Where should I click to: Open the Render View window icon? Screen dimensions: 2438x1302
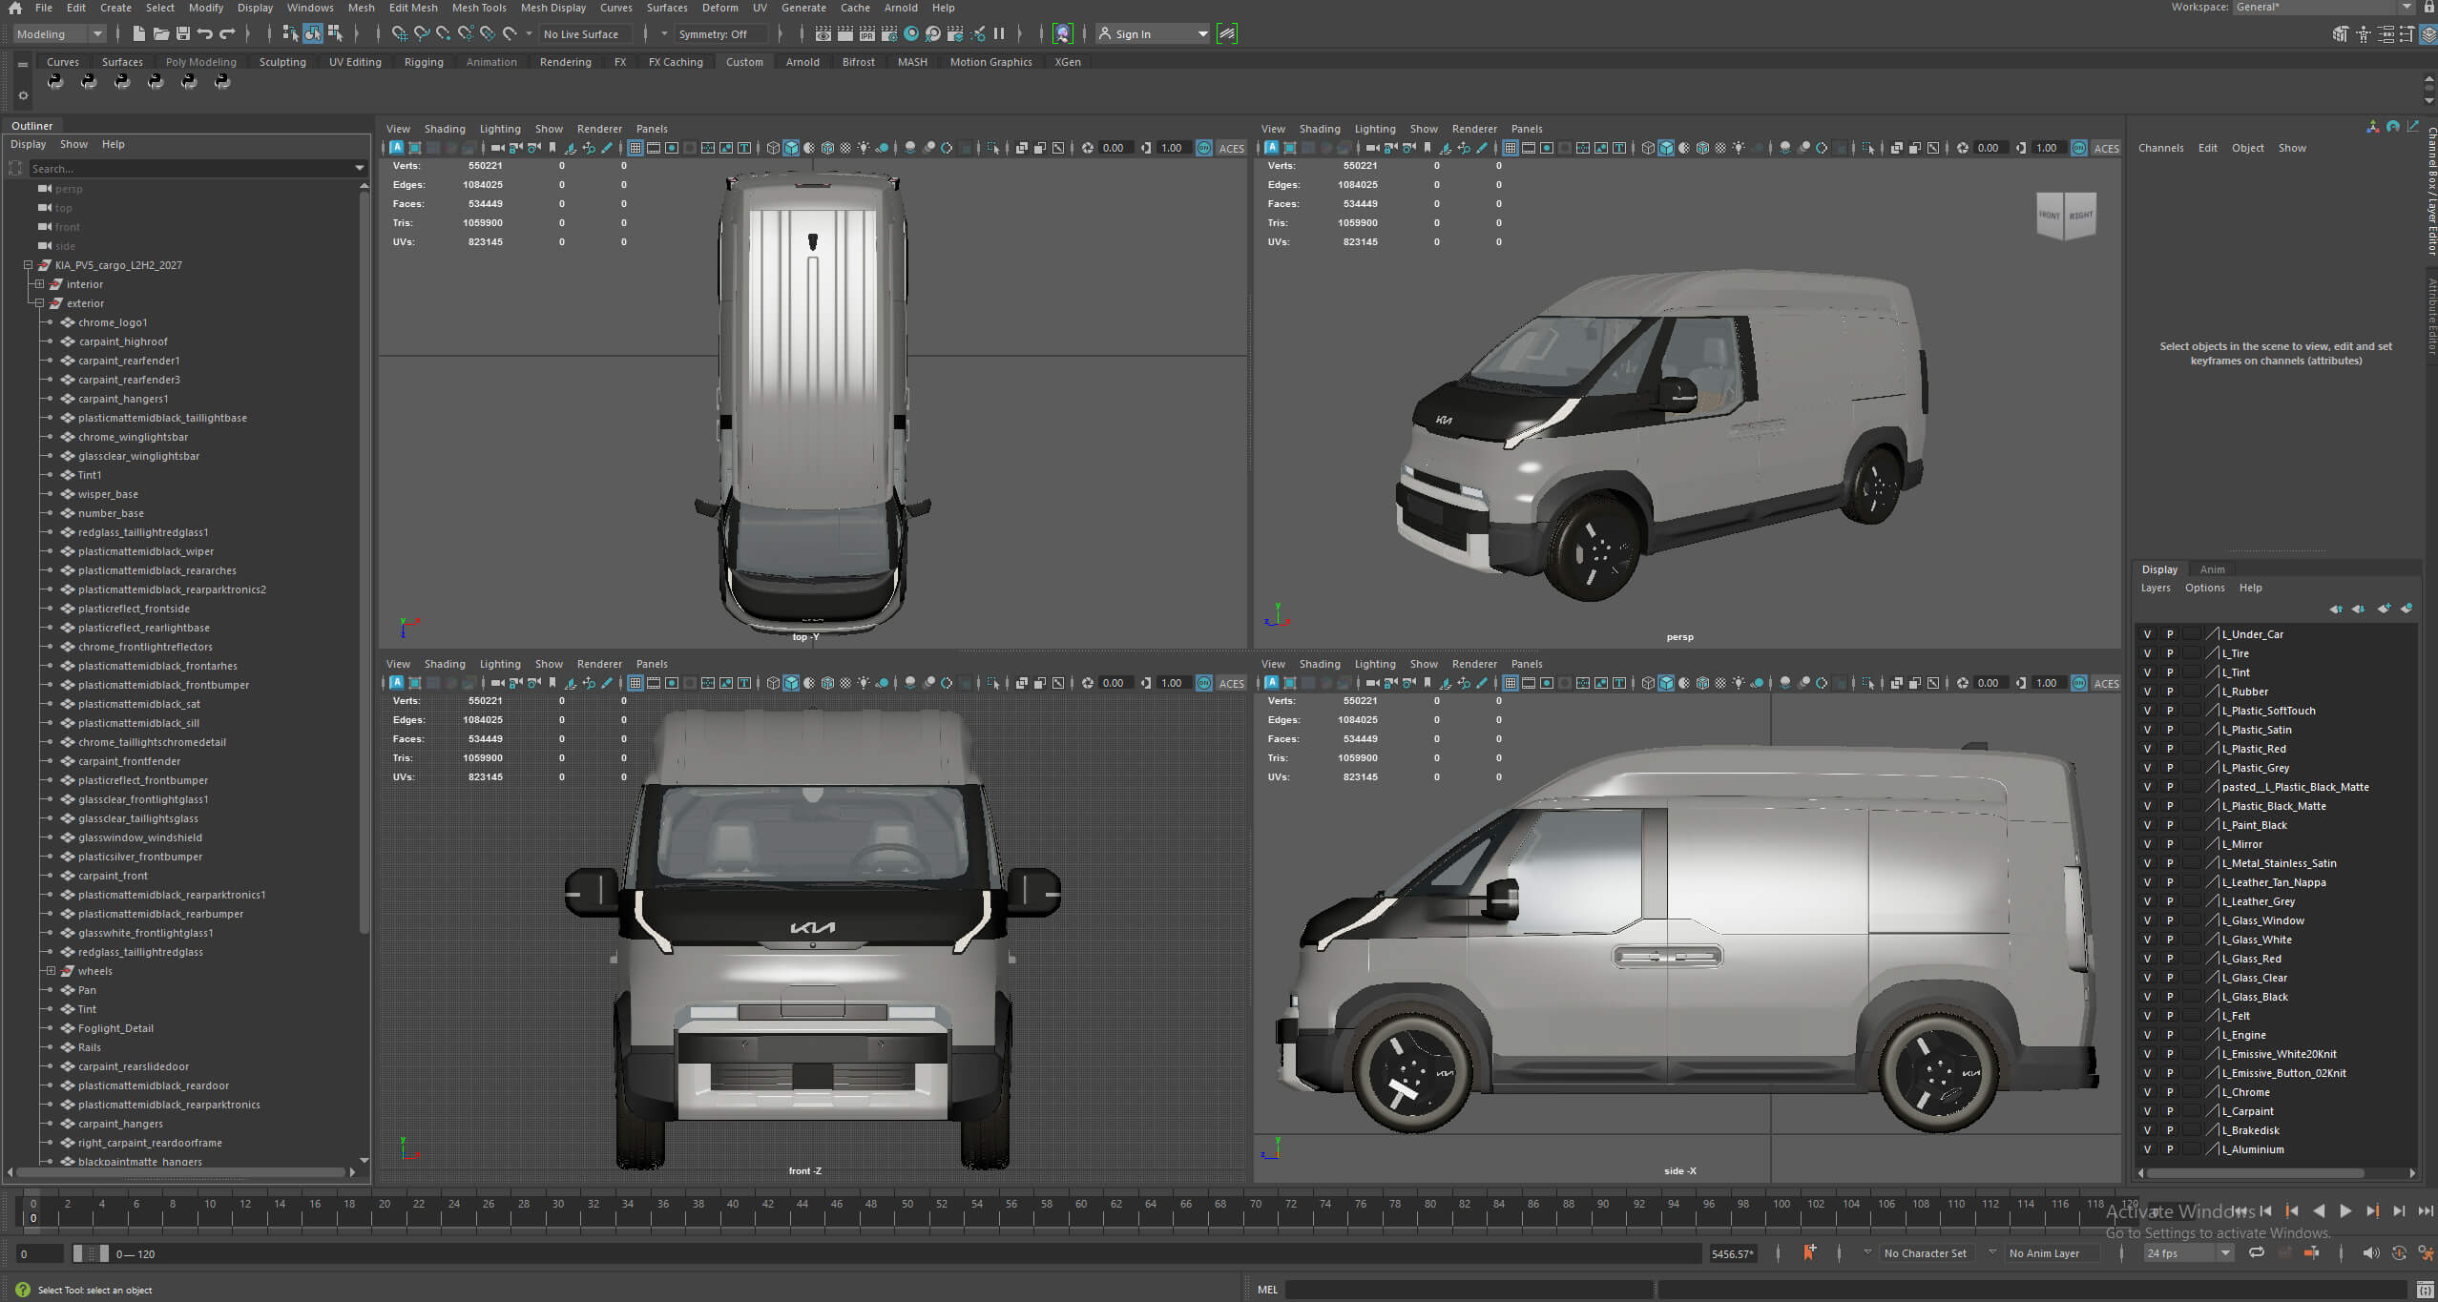click(823, 34)
